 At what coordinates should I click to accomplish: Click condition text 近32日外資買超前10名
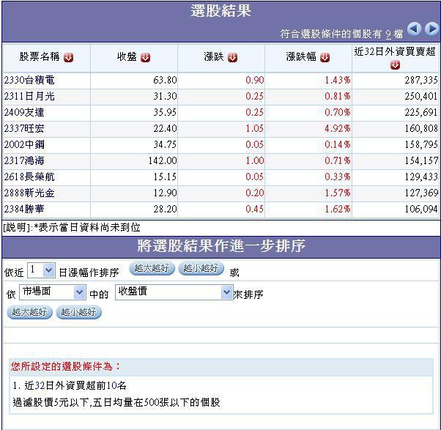pos(75,385)
